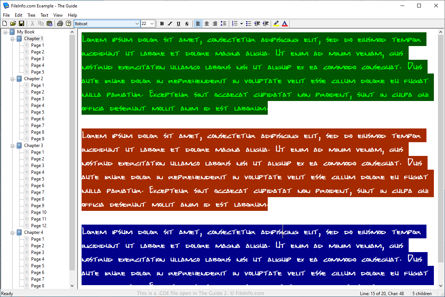Click page icon of Page 12 under Chapter 3
This screenshot has width=445, height=297.
click(26, 226)
